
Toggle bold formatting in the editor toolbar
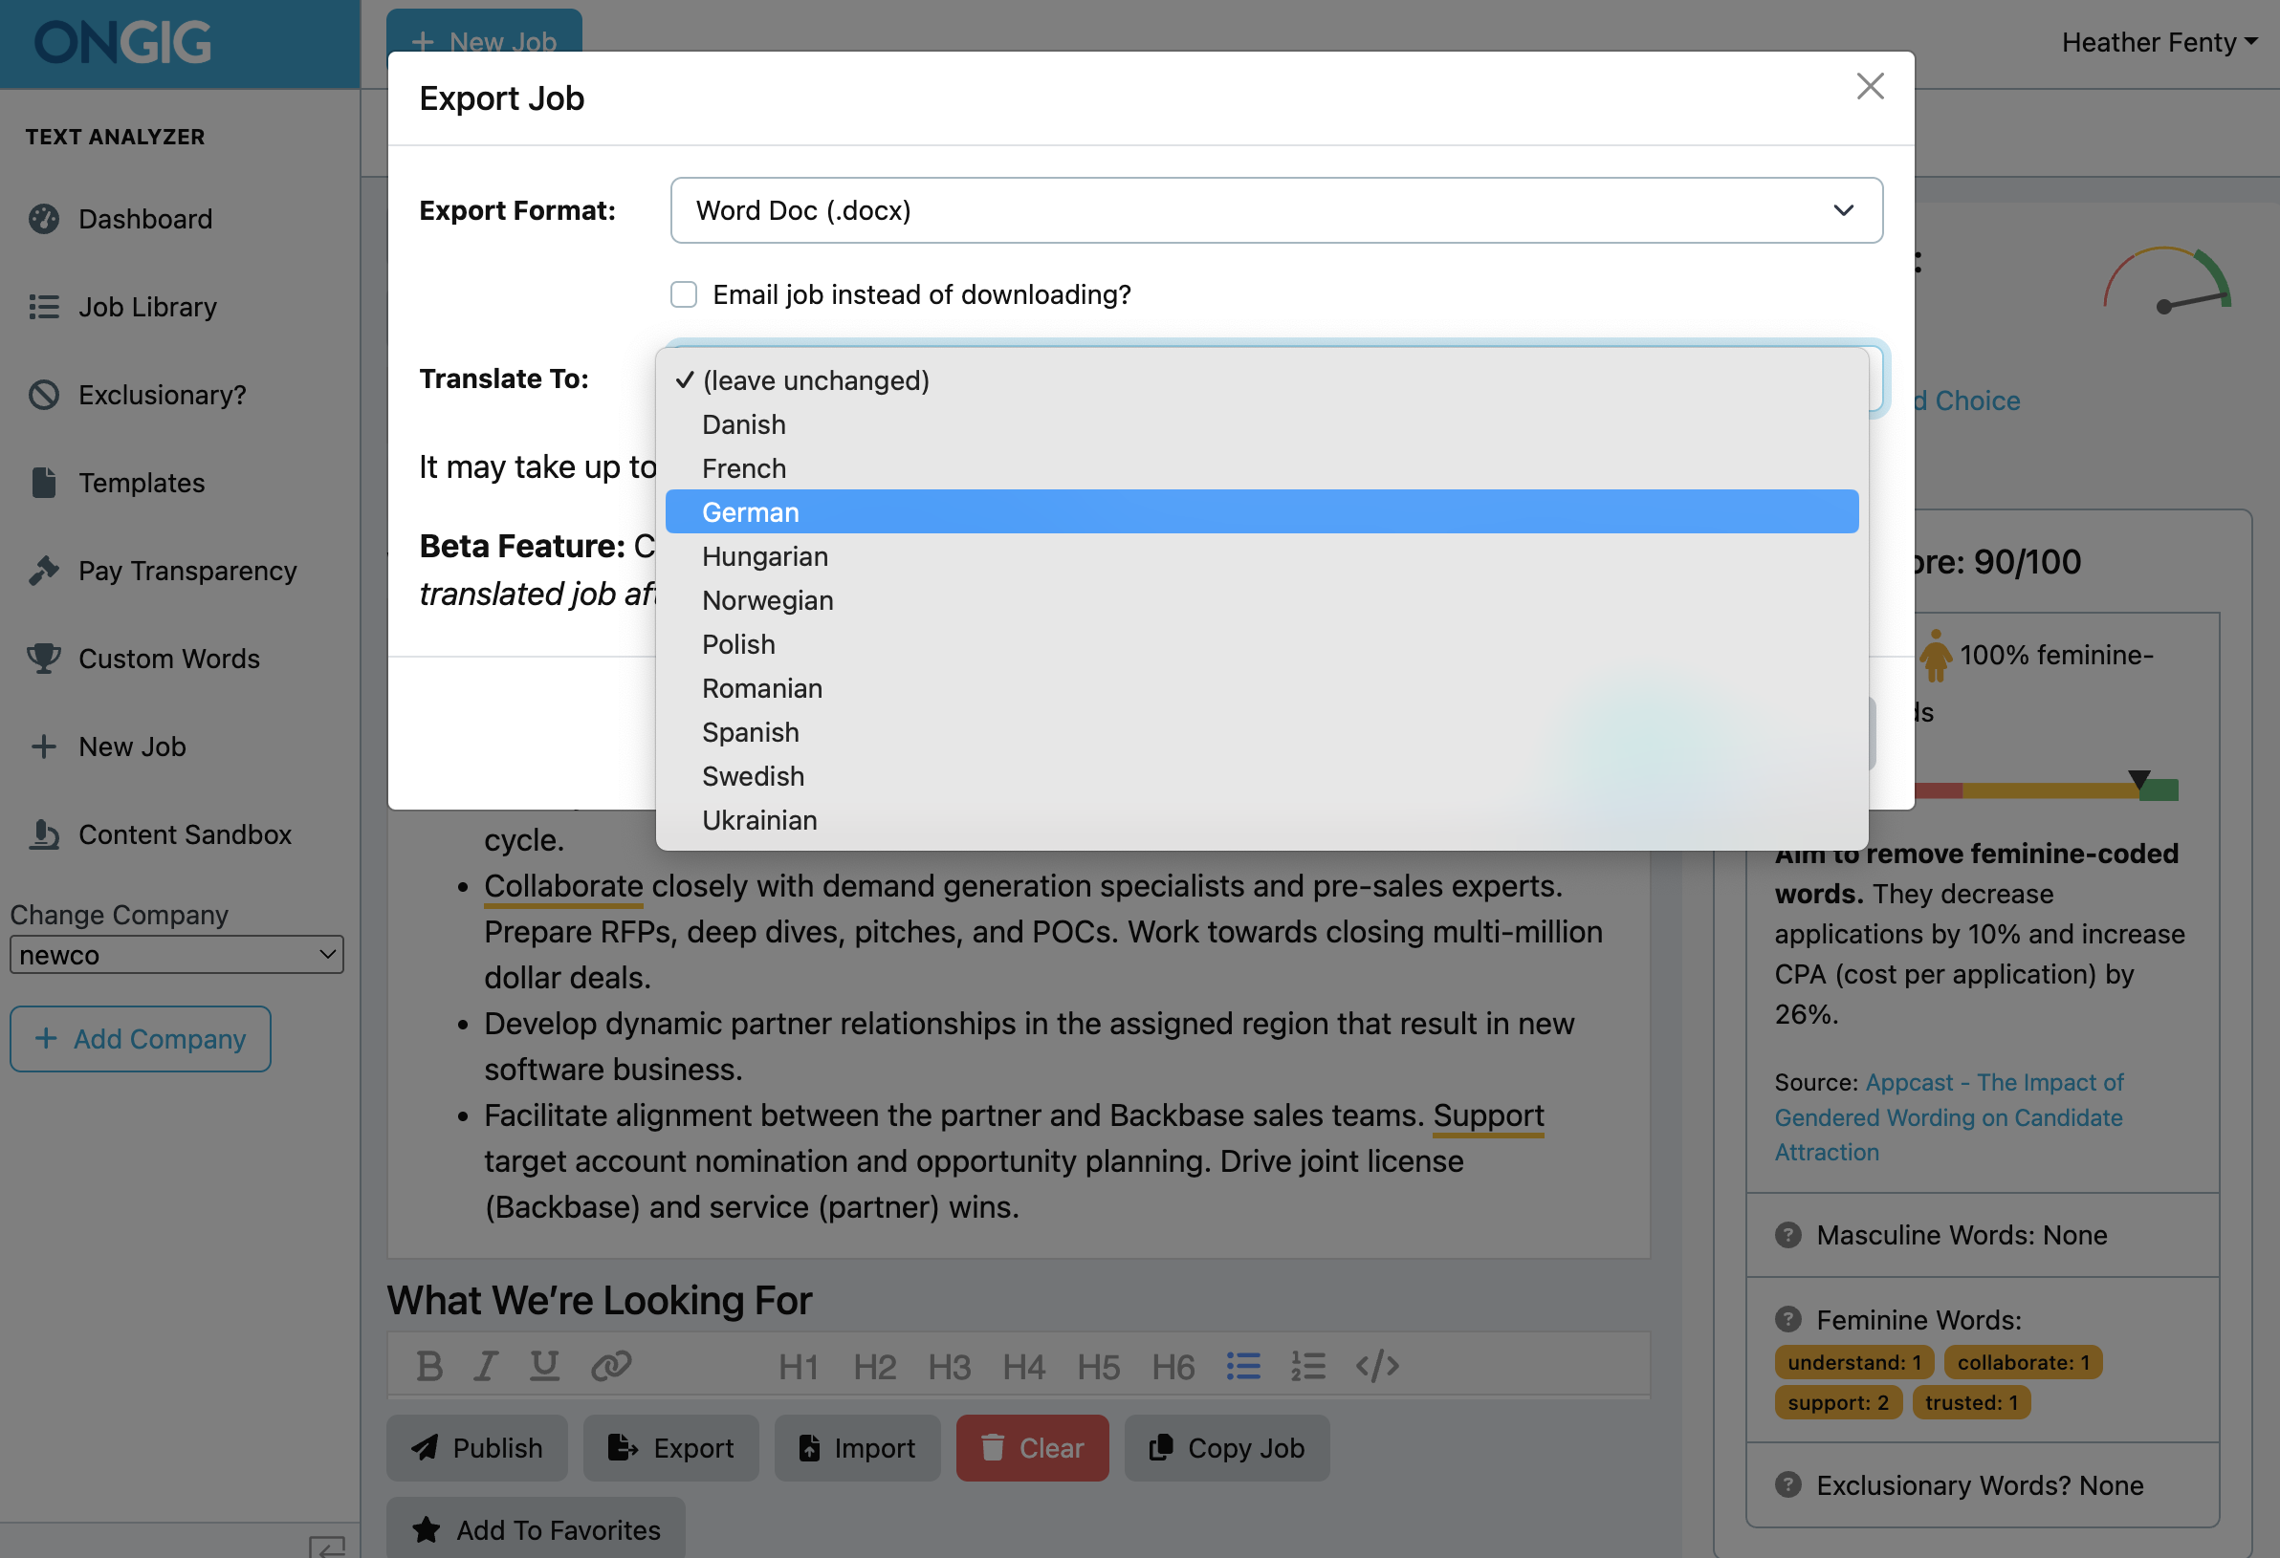428,1365
